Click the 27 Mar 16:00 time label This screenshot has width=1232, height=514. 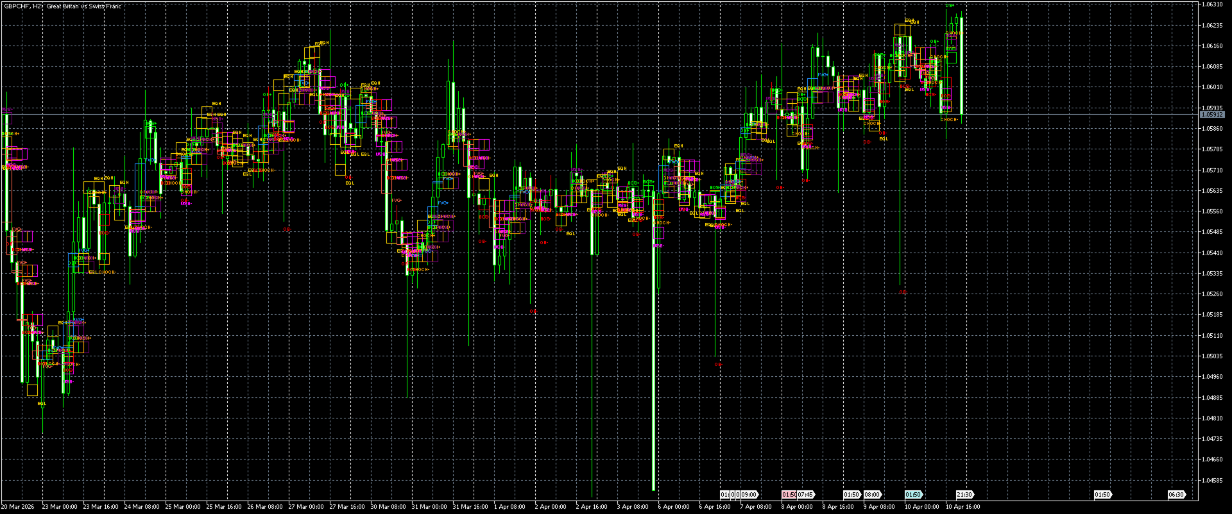pyautogui.click(x=347, y=507)
